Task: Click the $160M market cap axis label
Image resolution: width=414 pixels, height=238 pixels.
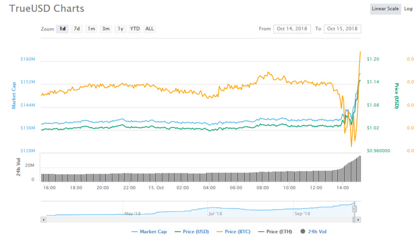Action: point(28,59)
